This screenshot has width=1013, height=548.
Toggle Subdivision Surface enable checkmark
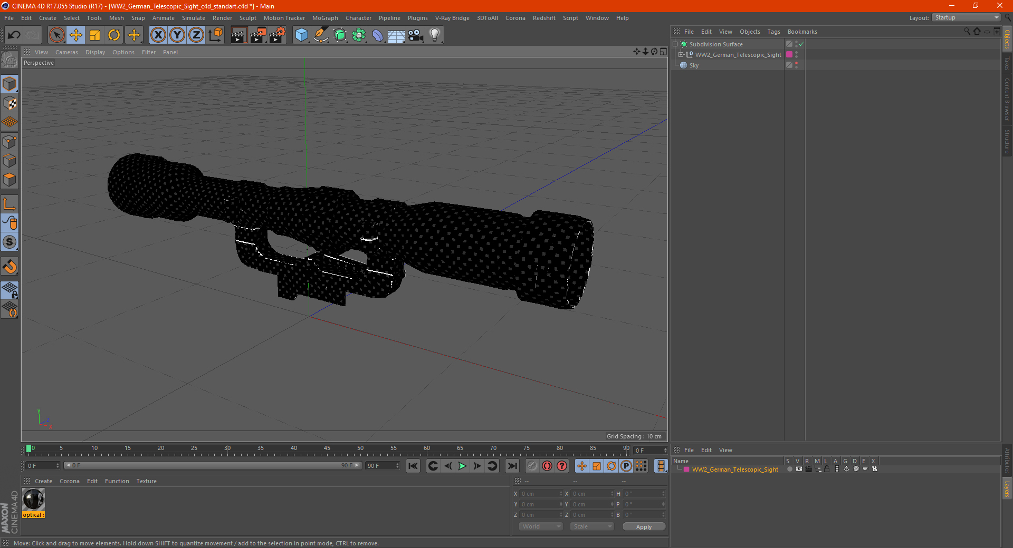(801, 44)
